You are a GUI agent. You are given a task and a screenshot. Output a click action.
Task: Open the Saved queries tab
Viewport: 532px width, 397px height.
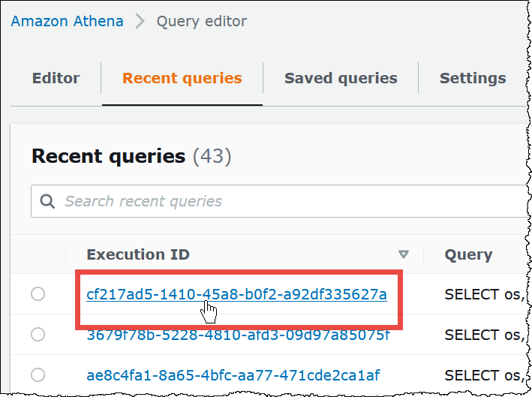tap(341, 78)
